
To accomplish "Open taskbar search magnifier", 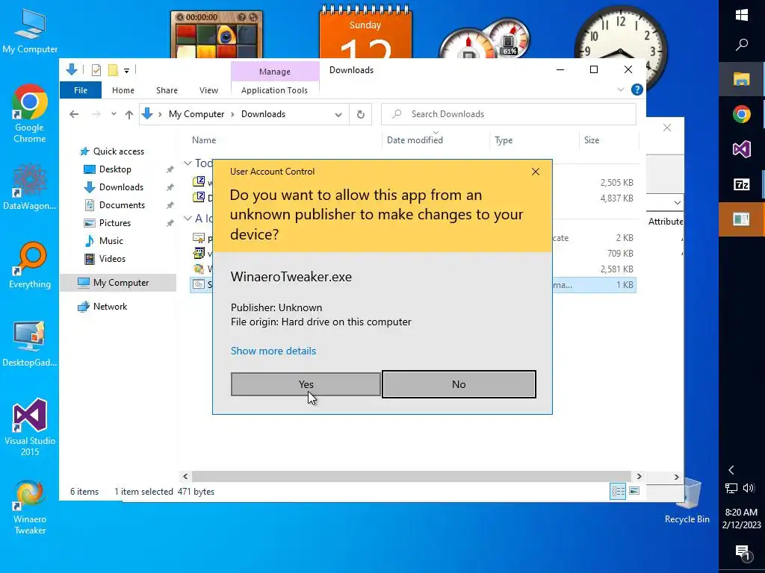I will pyautogui.click(x=742, y=45).
